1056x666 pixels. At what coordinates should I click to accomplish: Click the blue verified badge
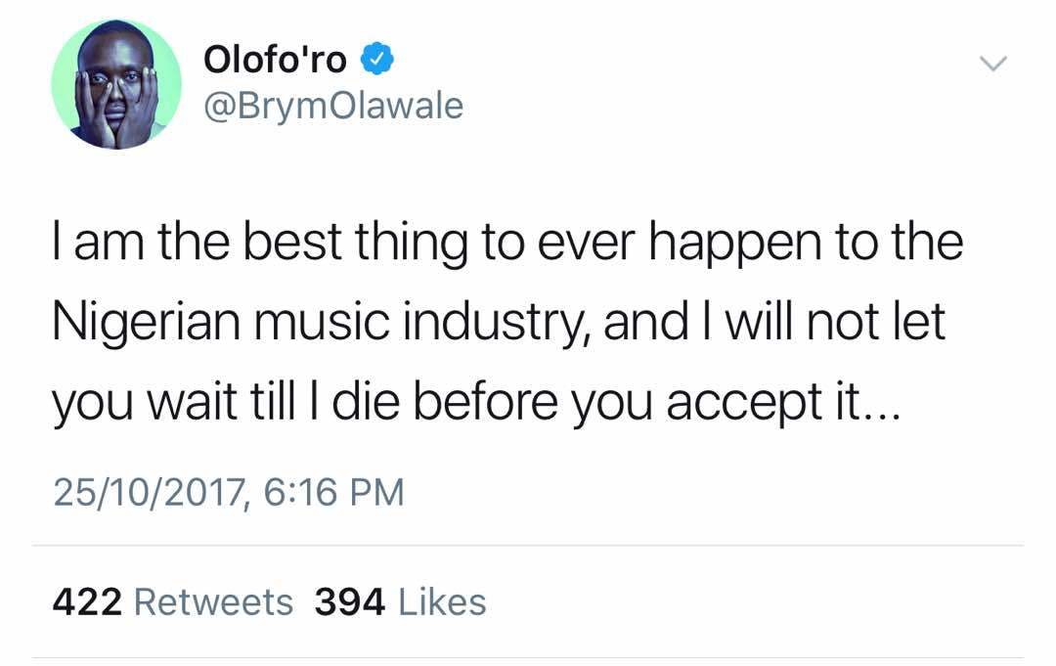pyautogui.click(x=376, y=61)
